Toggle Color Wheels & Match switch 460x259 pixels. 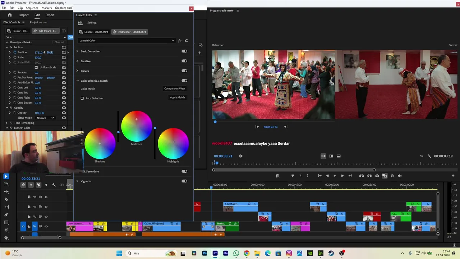coord(184,81)
